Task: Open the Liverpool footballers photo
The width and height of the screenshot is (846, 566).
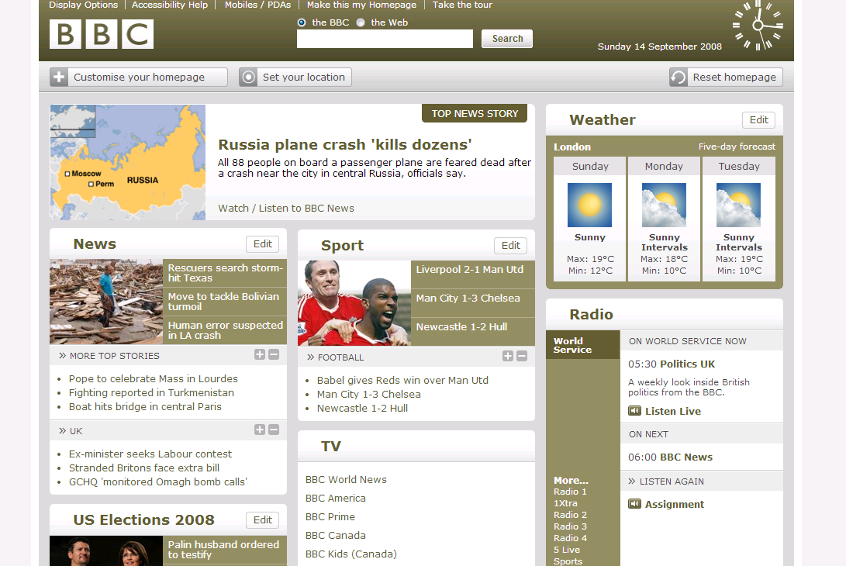Action: 354,303
